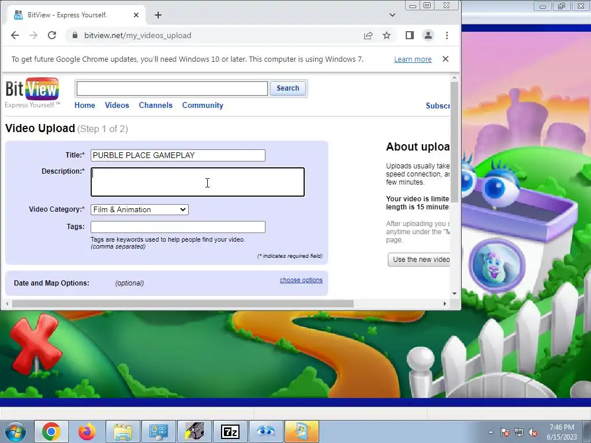Image resolution: width=591 pixels, height=443 pixels.
Task: Click into the Tags field
Action: tap(178, 227)
